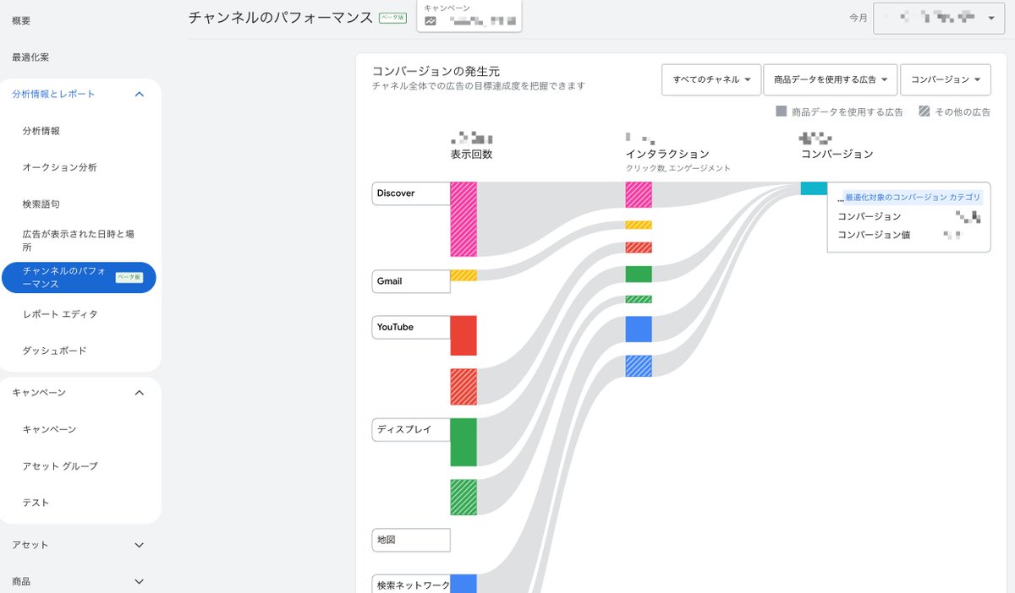
Task: Select the ディスプレイ channel label
Action: 411,429
